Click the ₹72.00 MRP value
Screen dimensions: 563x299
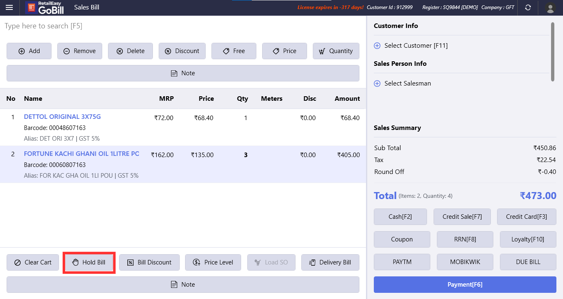[164, 118]
